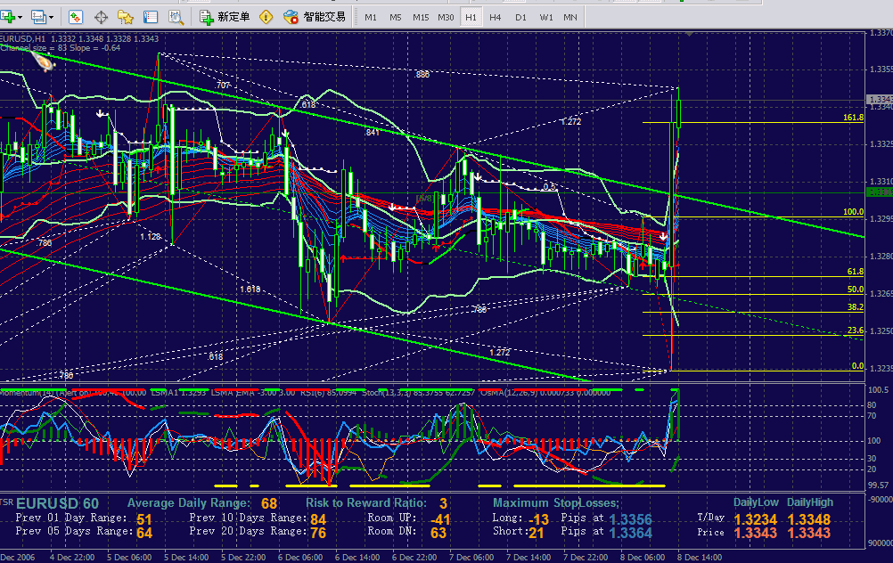The width and height of the screenshot is (893, 563).
Task: Expand the Profiles dropdown arrow
Action: pyautogui.click(x=51, y=17)
